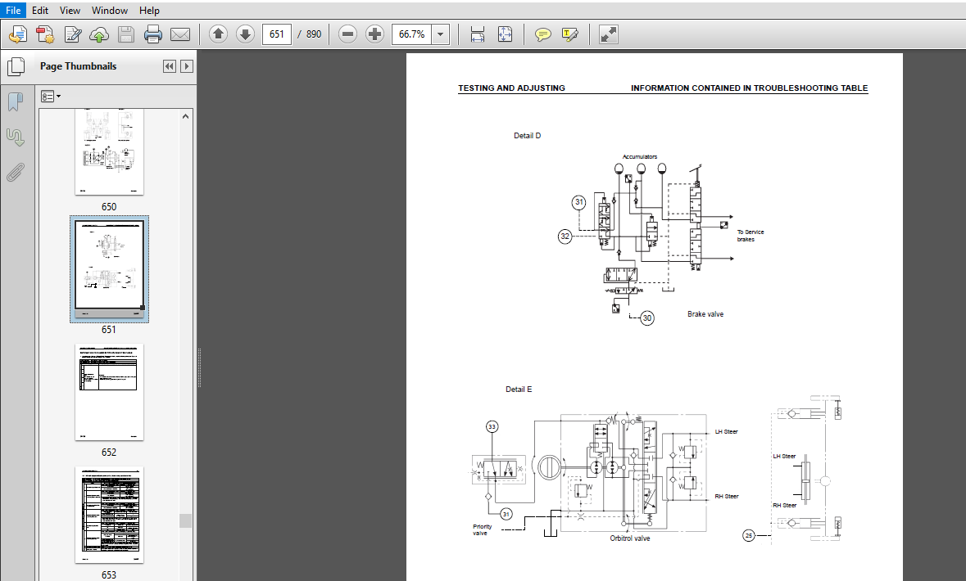Click the 'Orbitrol valve' caption
966x581 pixels.
(x=629, y=538)
